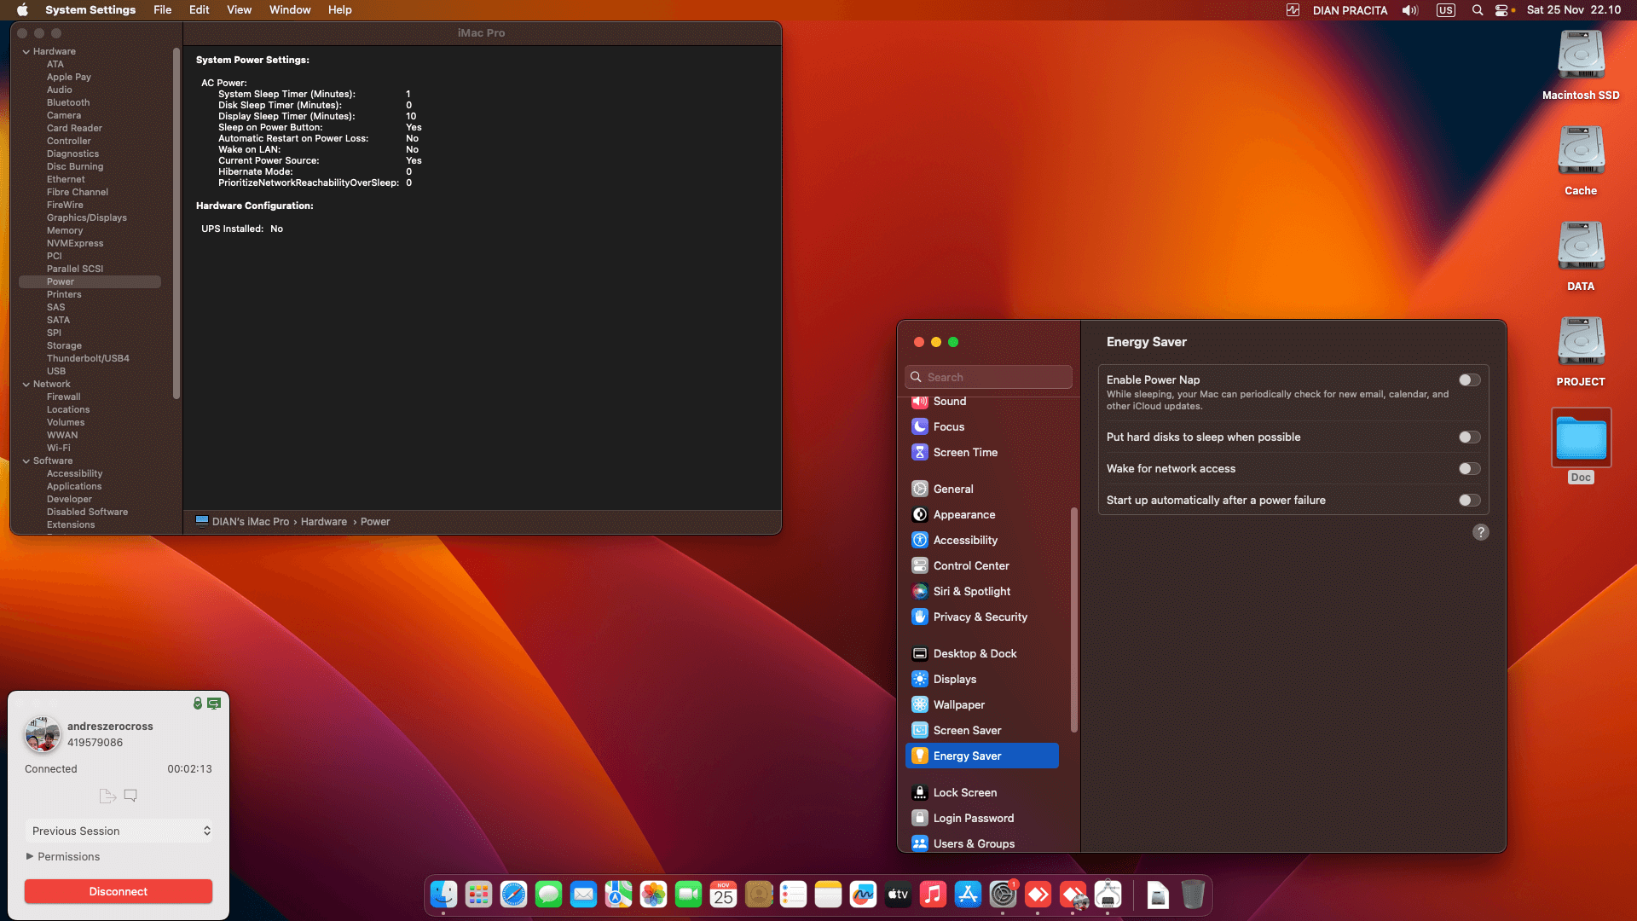Open Finder from the Dock
The width and height of the screenshot is (1637, 921).
443,894
